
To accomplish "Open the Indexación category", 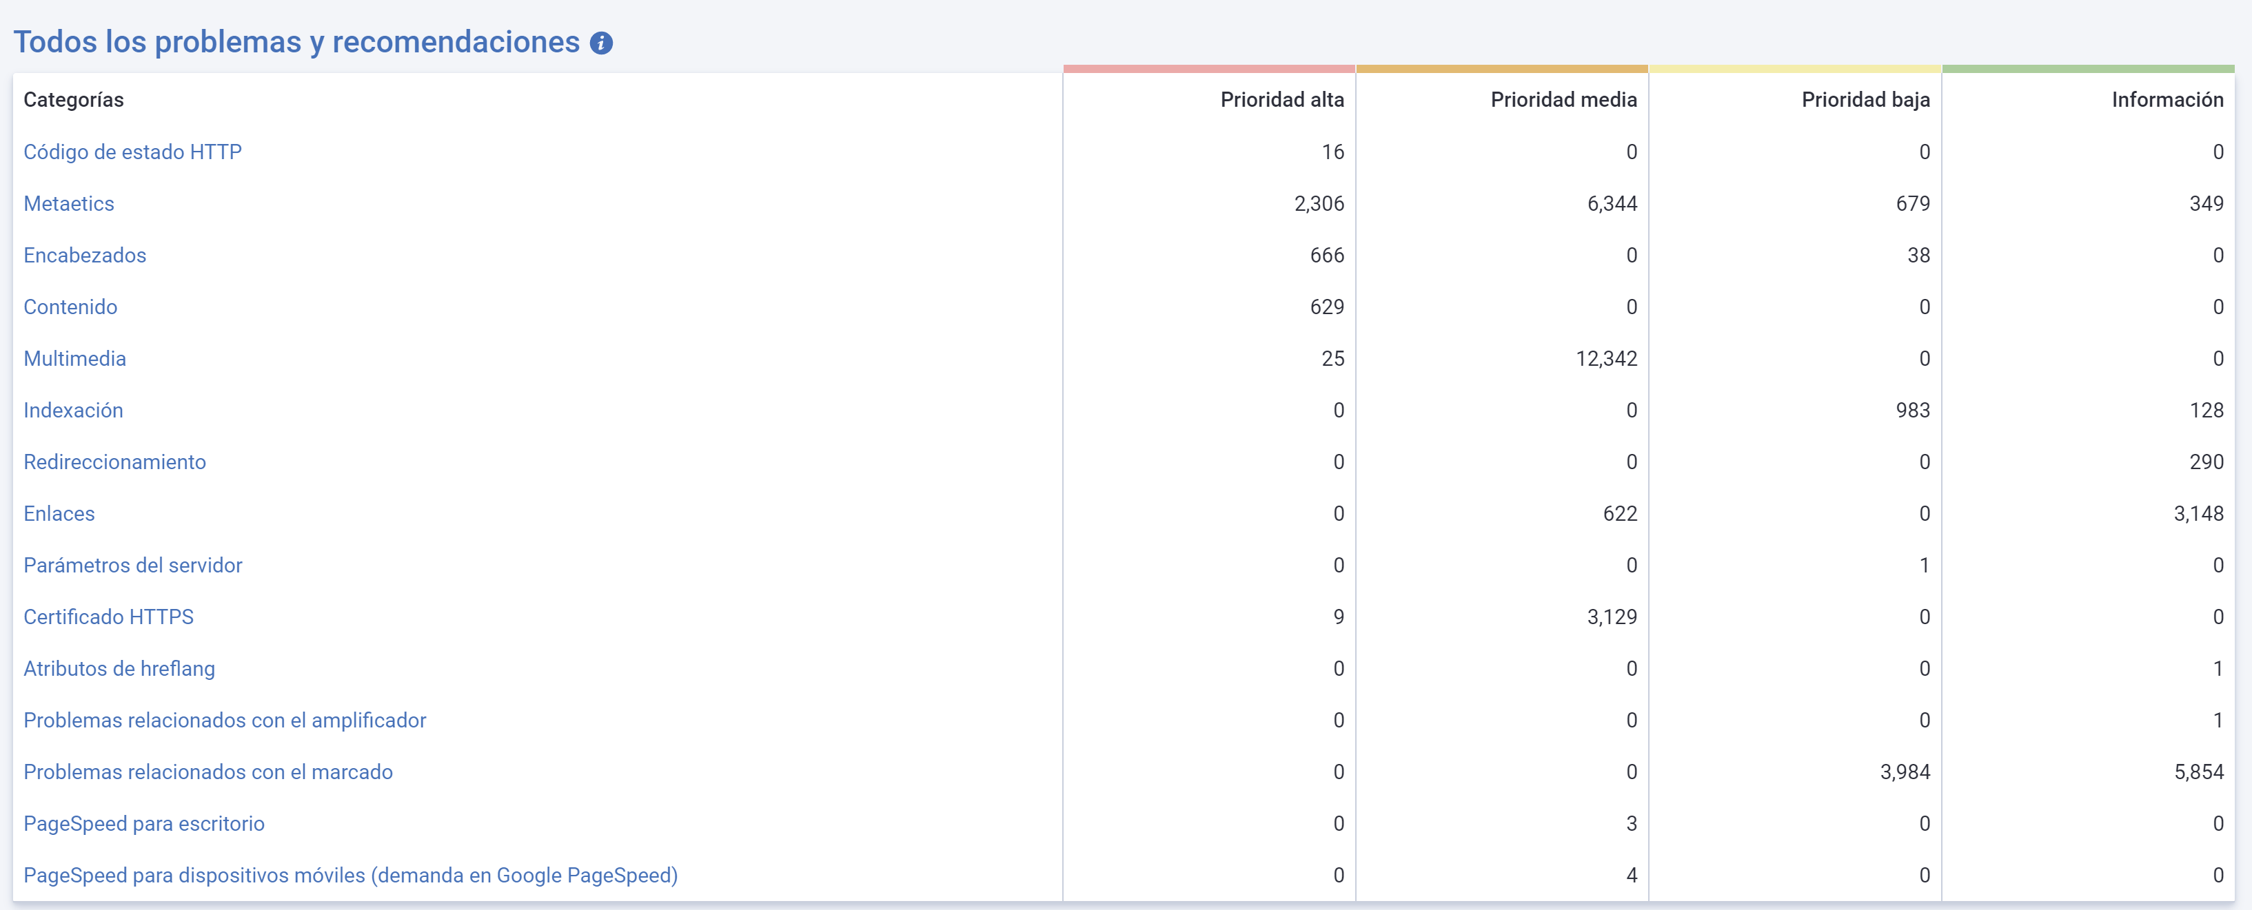I will point(72,410).
